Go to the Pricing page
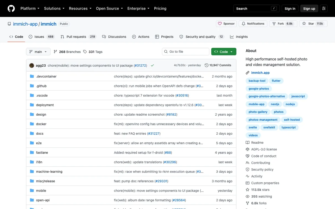 (x=160, y=8)
